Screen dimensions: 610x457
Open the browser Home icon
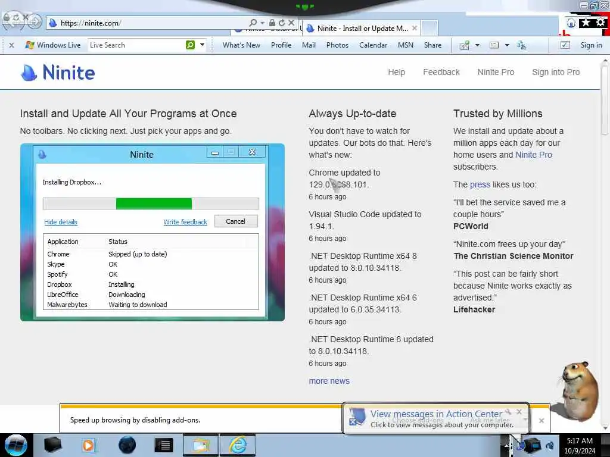tap(571, 23)
